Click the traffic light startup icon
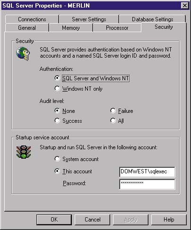Image resolution: width=191 pixels, height=230 pixels. point(24,152)
